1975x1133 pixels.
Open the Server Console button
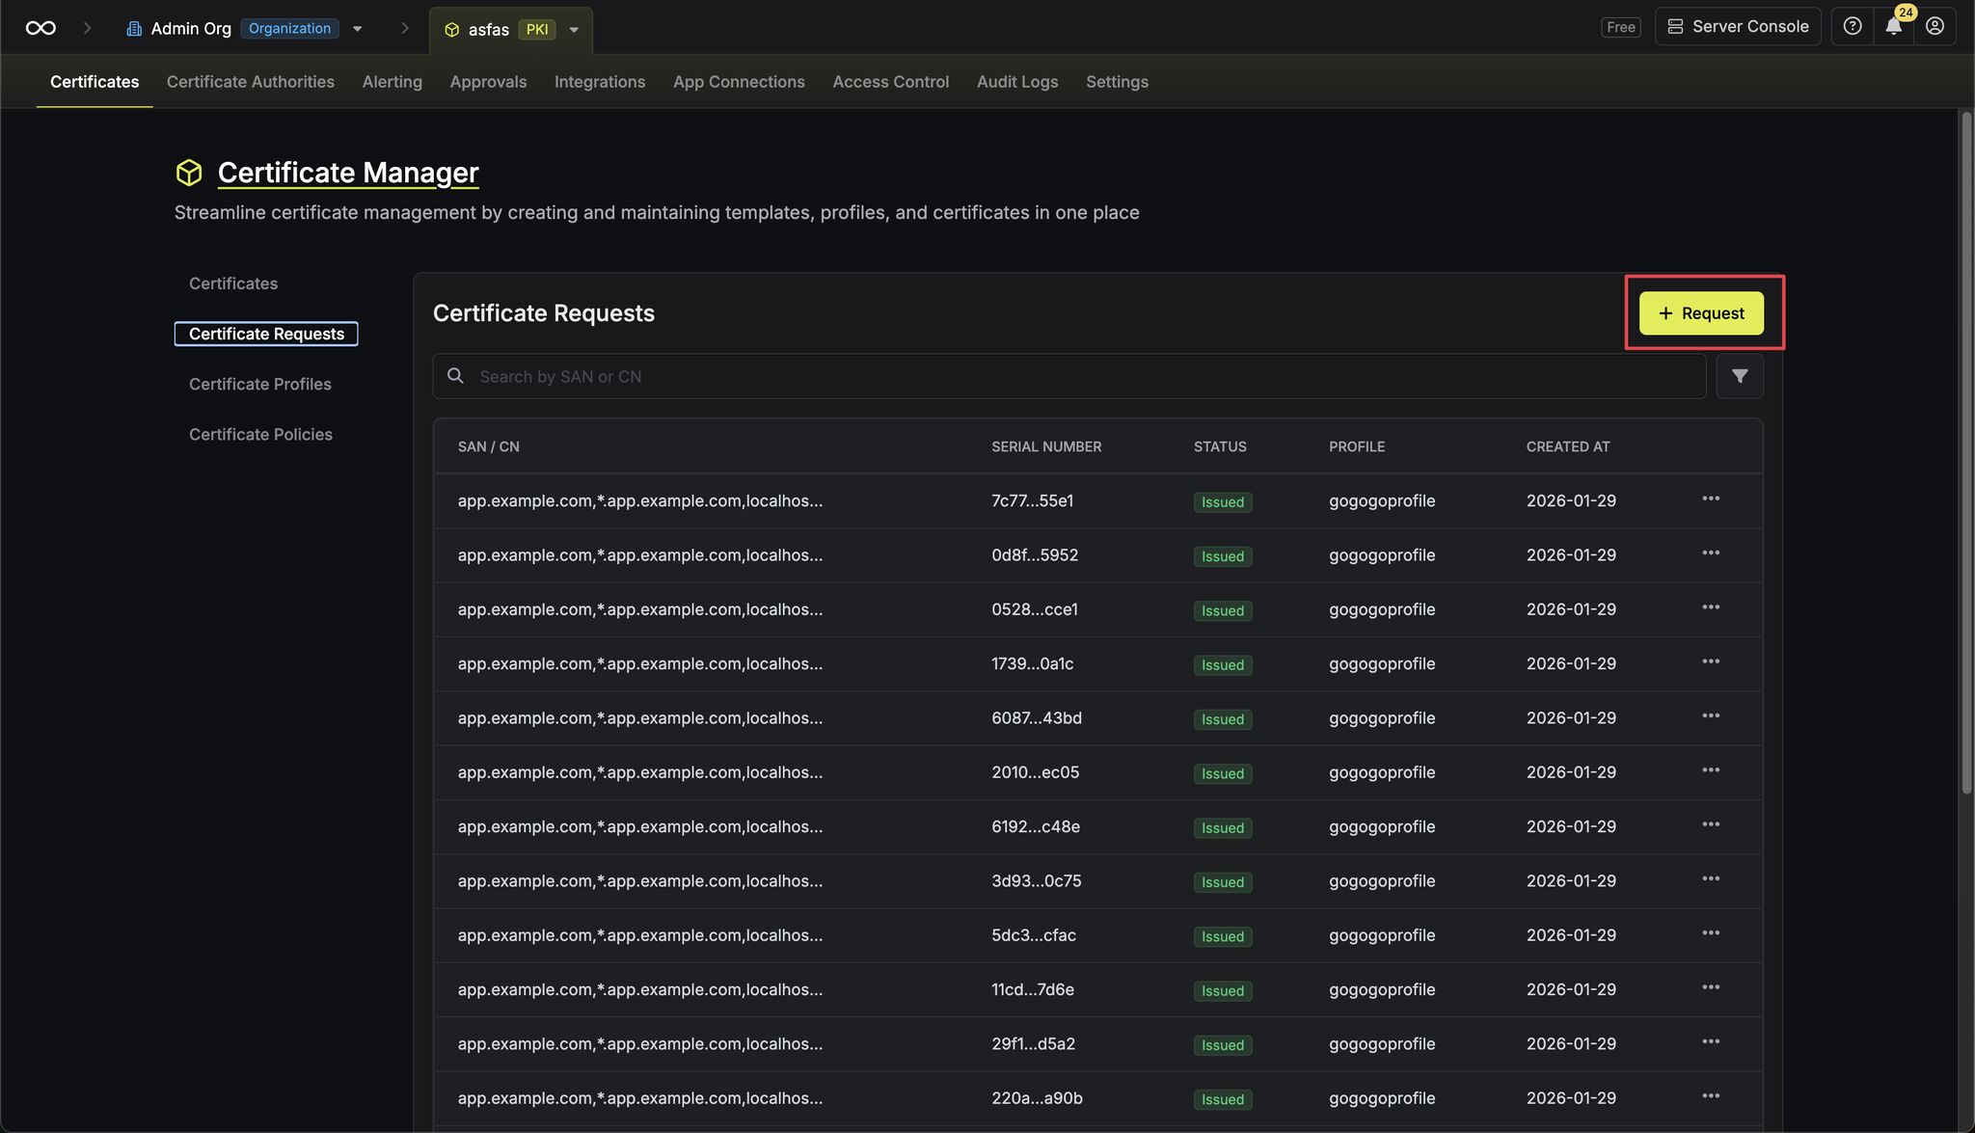1737,27
